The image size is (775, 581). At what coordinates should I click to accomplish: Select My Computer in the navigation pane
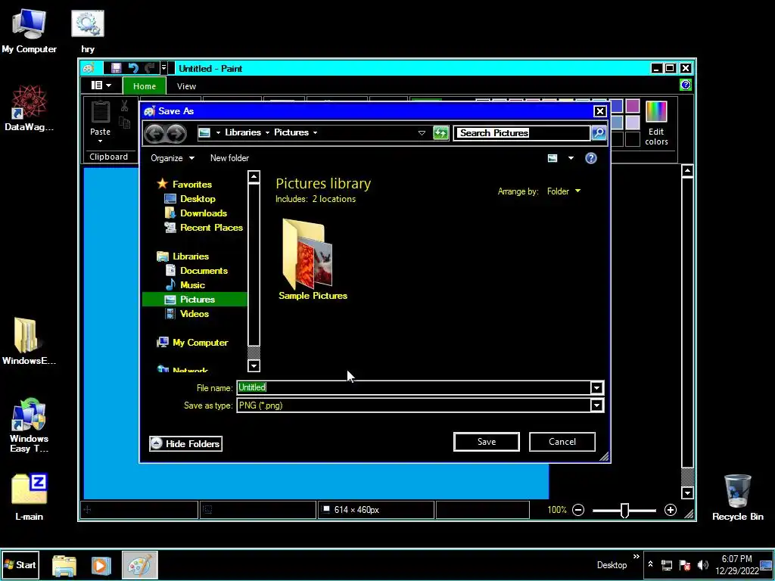tap(200, 343)
